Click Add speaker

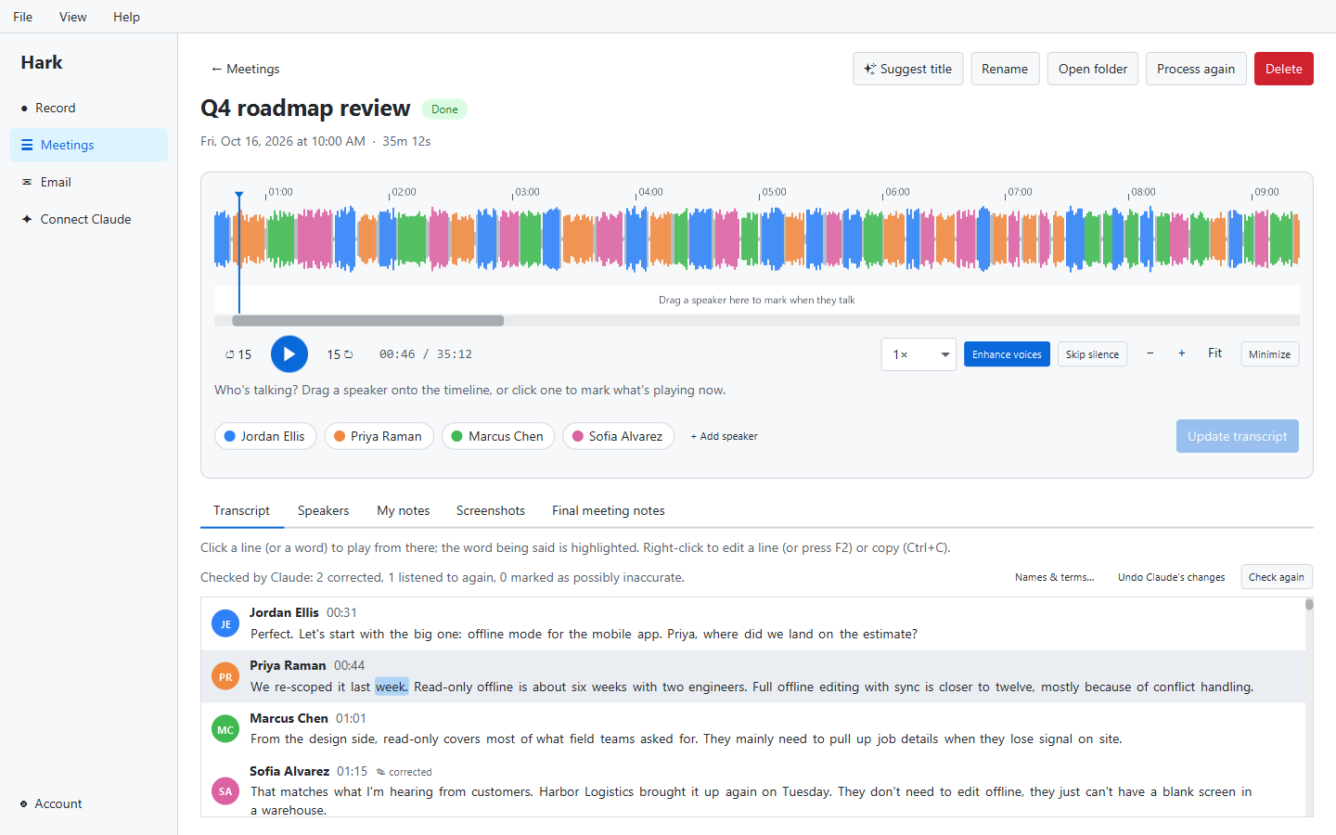point(725,436)
